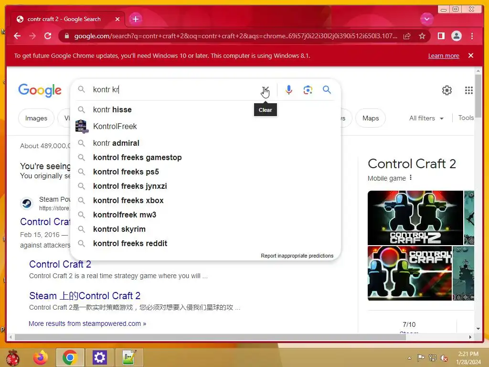The height and width of the screenshot is (367, 489).
Task: Switch to Images results tab
Action: pos(36,118)
